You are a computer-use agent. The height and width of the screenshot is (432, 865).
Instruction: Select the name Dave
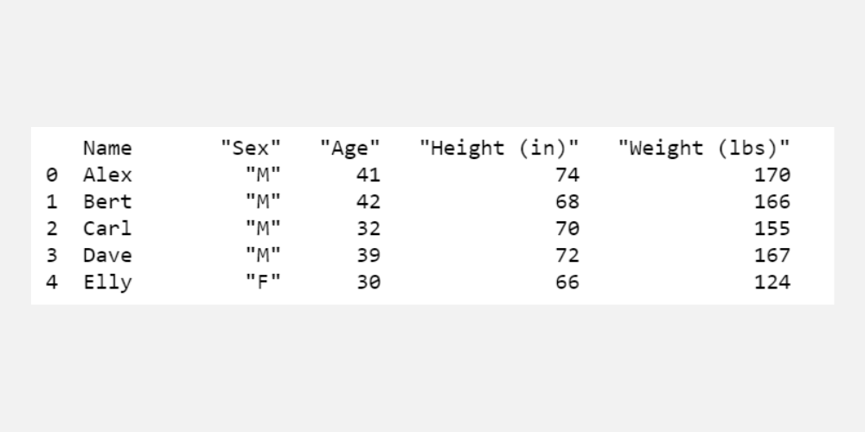click(107, 256)
